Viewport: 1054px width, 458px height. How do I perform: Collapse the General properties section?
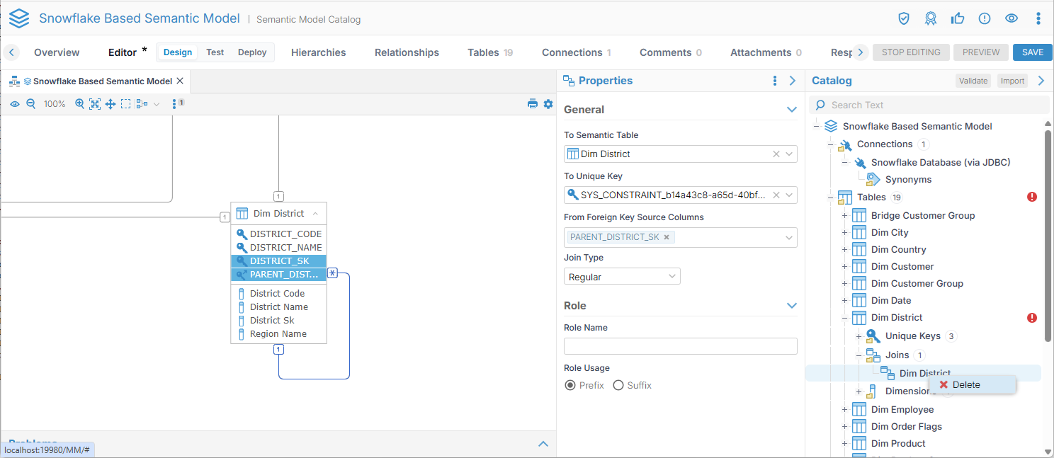pos(792,110)
